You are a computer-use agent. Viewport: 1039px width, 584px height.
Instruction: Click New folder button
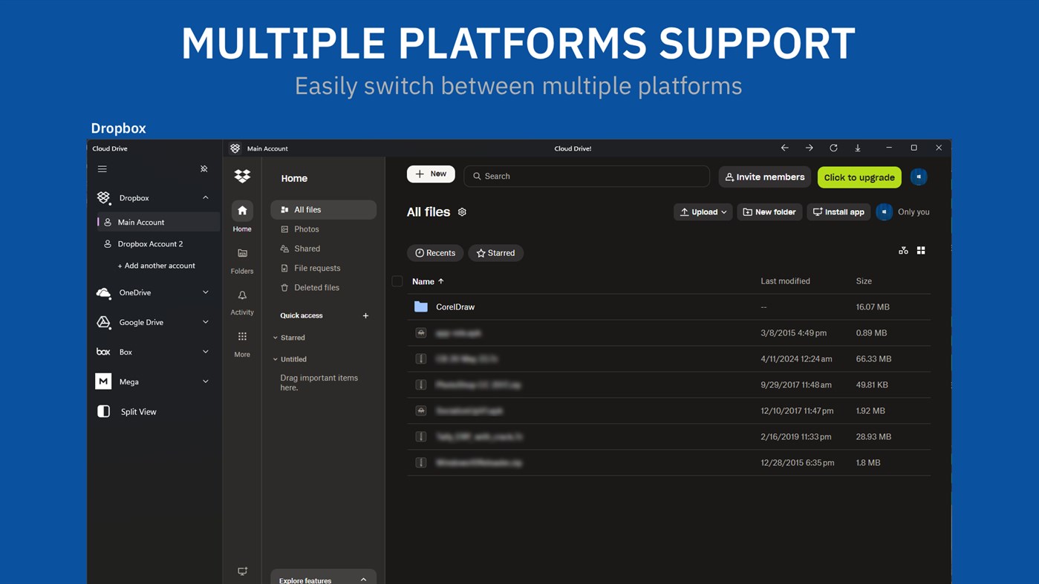(x=769, y=211)
